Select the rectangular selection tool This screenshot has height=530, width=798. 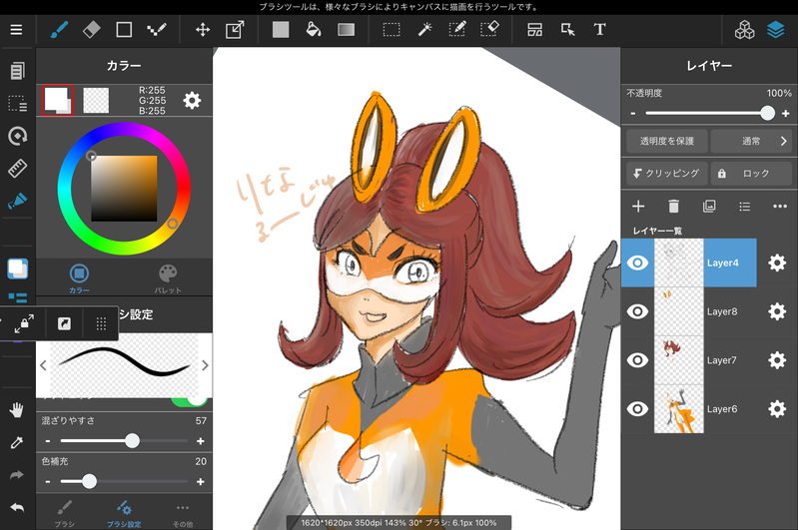coord(392,30)
